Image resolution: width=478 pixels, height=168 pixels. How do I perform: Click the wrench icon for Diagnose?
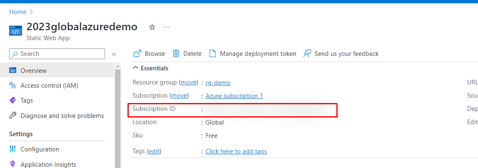coord(12,115)
